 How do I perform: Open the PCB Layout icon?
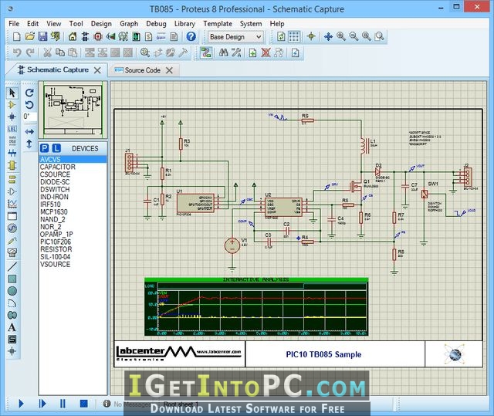coord(98,37)
